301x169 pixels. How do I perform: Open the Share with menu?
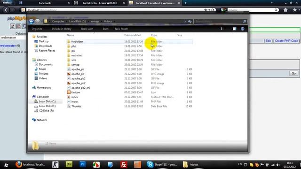(87, 29)
